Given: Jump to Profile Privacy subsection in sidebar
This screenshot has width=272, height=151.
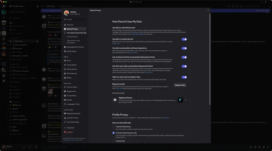Looking at the screenshot, I should pyautogui.click(x=72, y=37).
